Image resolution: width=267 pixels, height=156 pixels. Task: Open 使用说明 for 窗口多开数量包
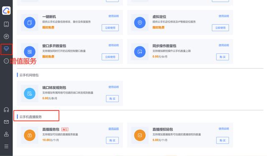click(113, 45)
